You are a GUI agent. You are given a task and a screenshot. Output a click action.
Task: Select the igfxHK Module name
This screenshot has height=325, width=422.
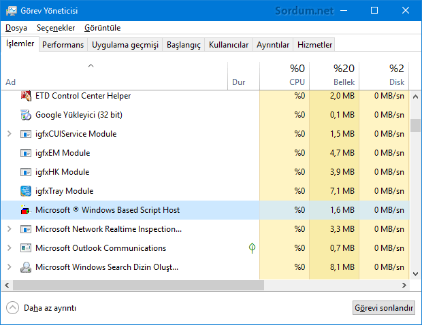pos(63,172)
